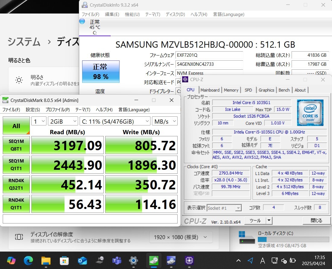Click brightness sun icon in Settings
This screenshot has width=332, height=269.
click(19, 80)
